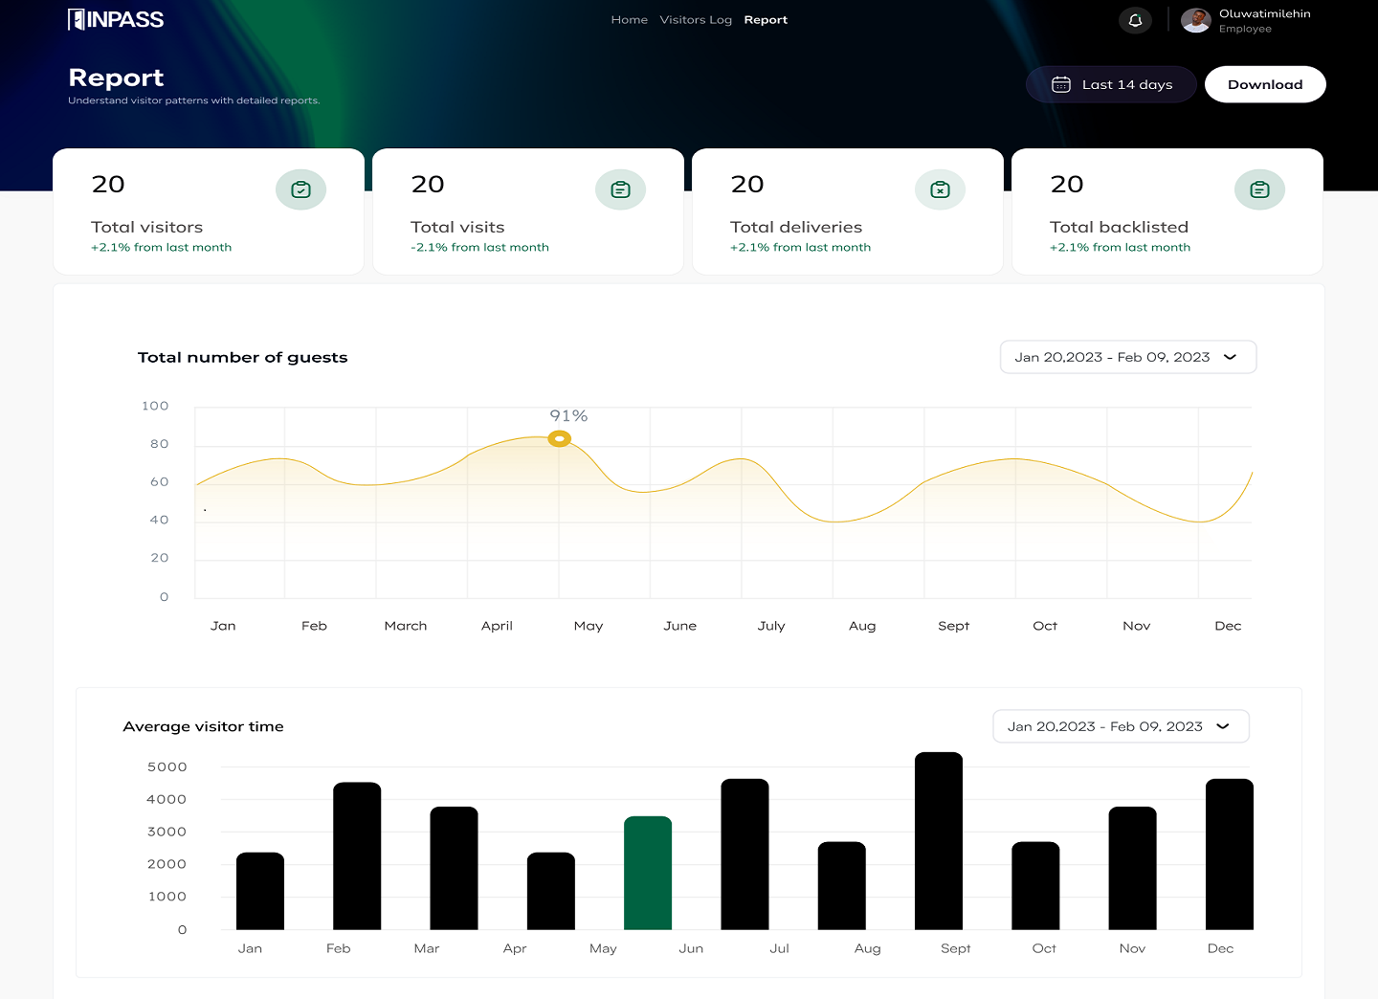
Task: Click the notification bell icon
Action: 1135,20
